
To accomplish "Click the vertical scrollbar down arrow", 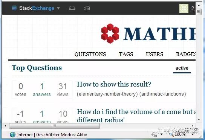I will click(x=199, y=119).
